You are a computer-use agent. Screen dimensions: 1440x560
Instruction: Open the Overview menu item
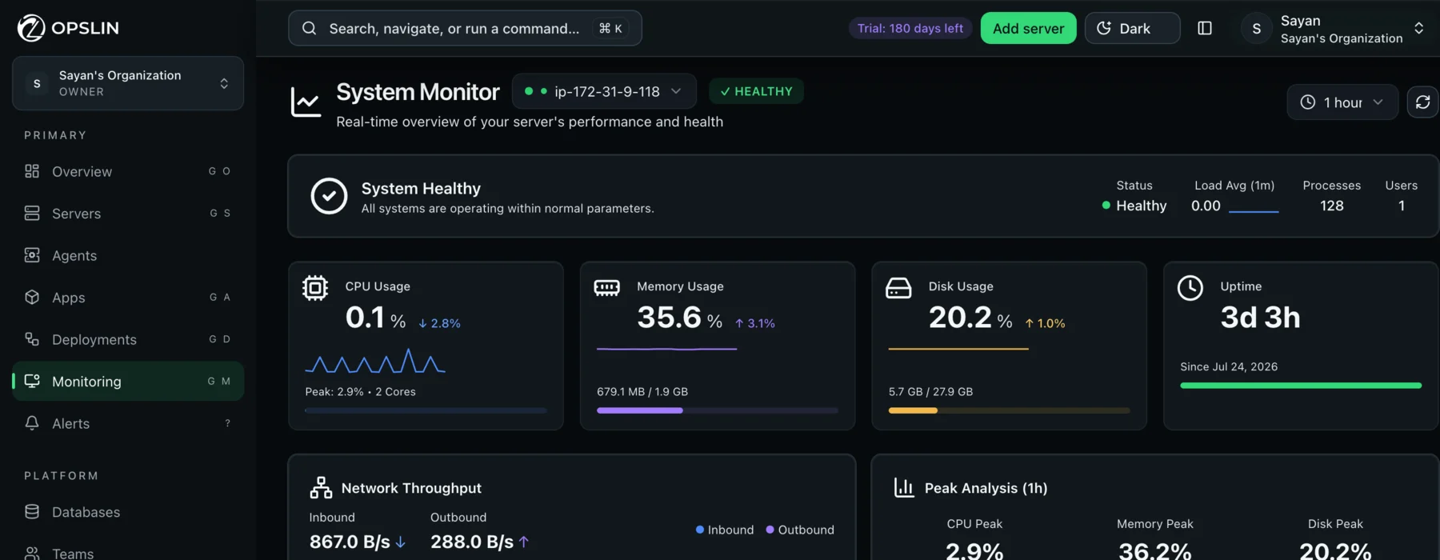tap(128, 171)
